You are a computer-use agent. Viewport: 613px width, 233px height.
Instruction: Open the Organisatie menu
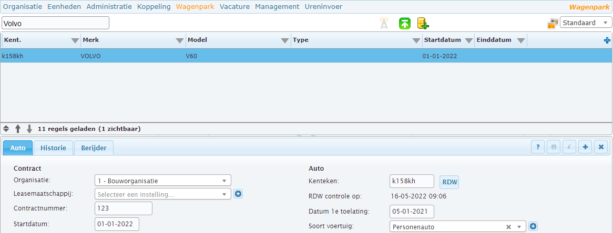point(22,7)
